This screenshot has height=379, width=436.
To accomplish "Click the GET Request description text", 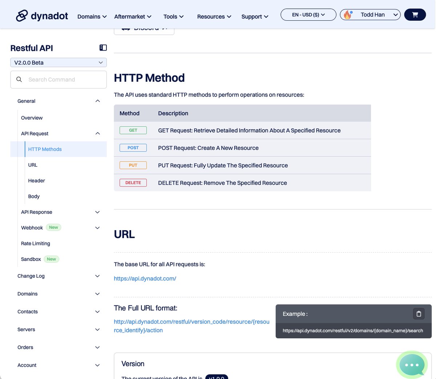I will click(249, 130).
